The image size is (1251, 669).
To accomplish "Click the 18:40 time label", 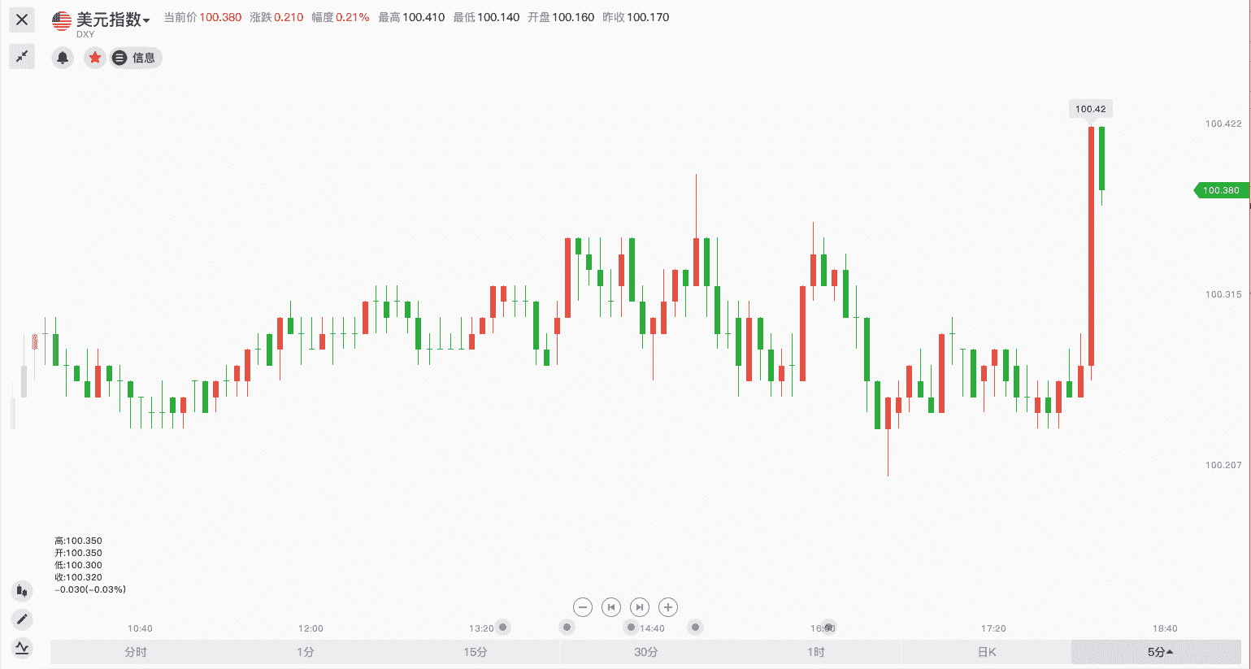I will pyautogui.click(x=1165, y=628).
